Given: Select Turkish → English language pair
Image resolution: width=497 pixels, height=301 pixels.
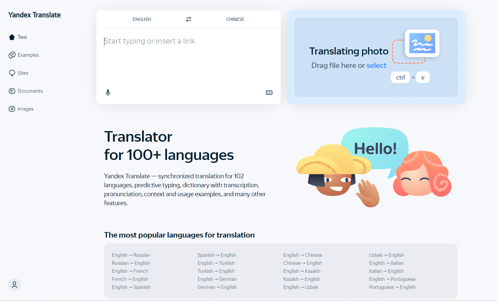Looking at the screenshot, I should (x=216, y=271).
